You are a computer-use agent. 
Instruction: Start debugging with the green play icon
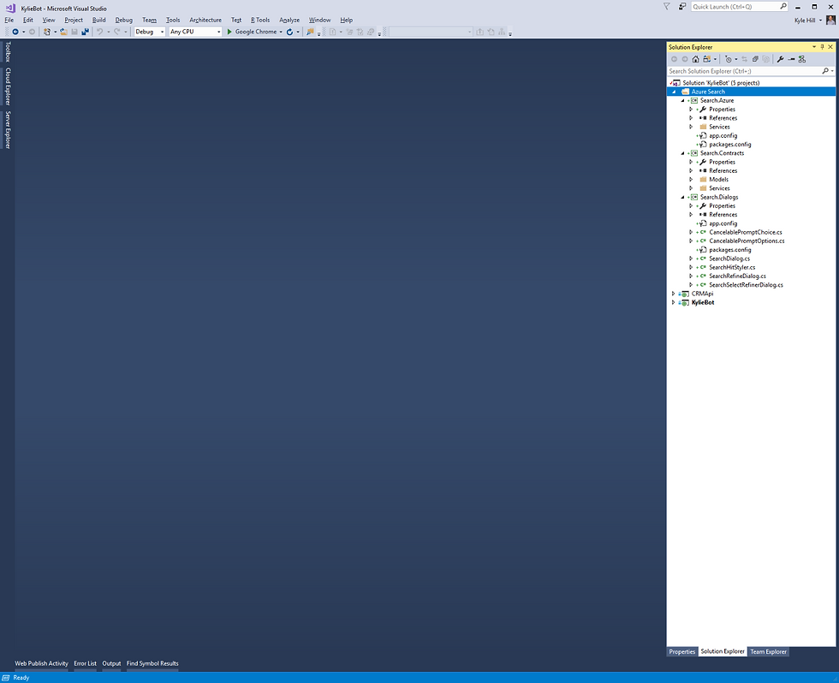229,32
